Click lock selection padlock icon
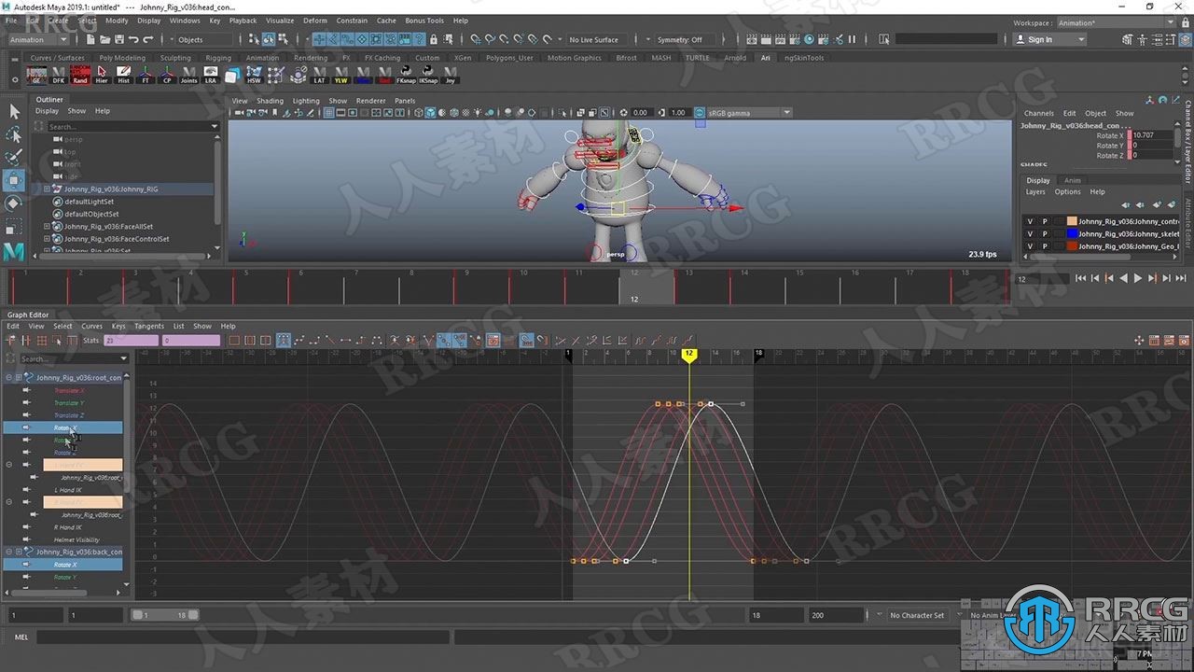Viewport: 1194px width, 672px height. (433, 39)
